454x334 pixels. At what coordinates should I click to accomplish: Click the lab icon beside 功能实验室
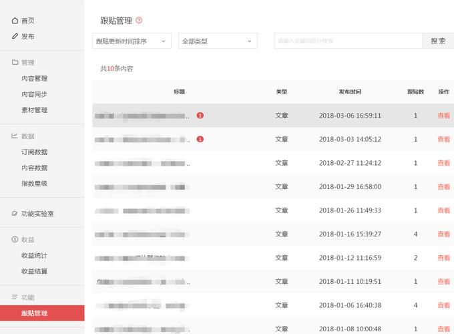click(x=15, y=214)
